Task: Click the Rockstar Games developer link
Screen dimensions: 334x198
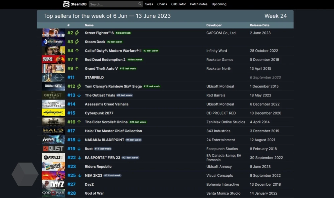Action: pos(220,60)
